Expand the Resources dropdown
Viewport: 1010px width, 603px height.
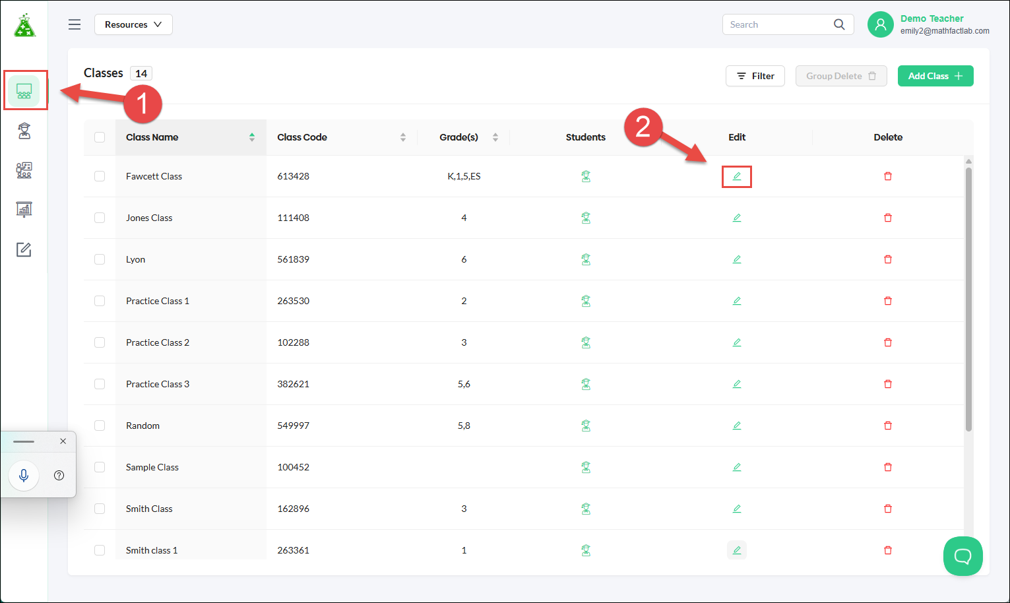(x=133, y=24)
